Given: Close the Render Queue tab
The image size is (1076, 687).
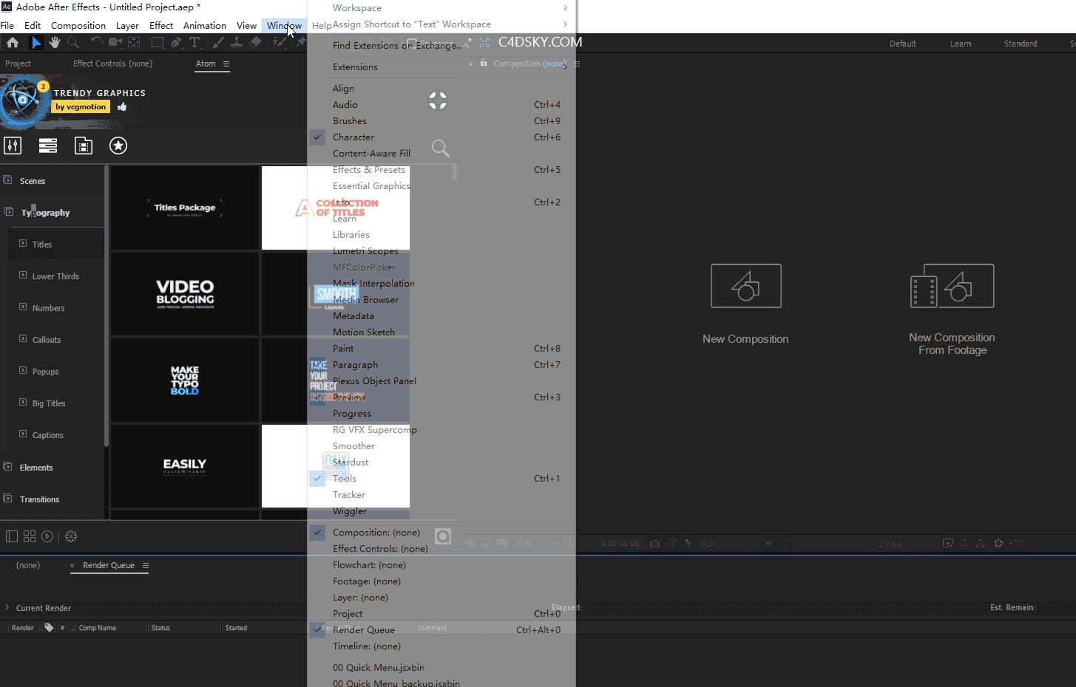Looking at the screenshot, I should 72,566.
